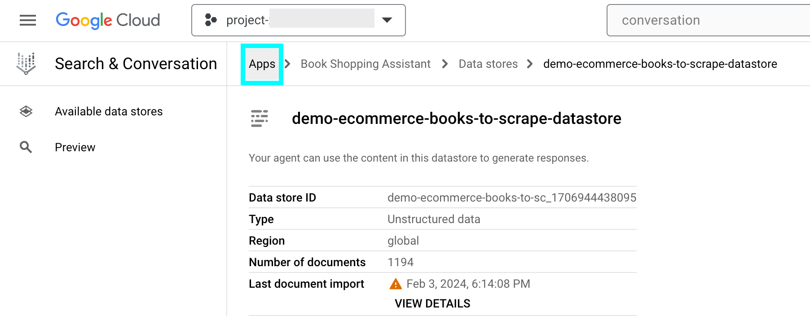Select Preview in the sidebar
Screen dimensions: 810x316
point(75,147)
